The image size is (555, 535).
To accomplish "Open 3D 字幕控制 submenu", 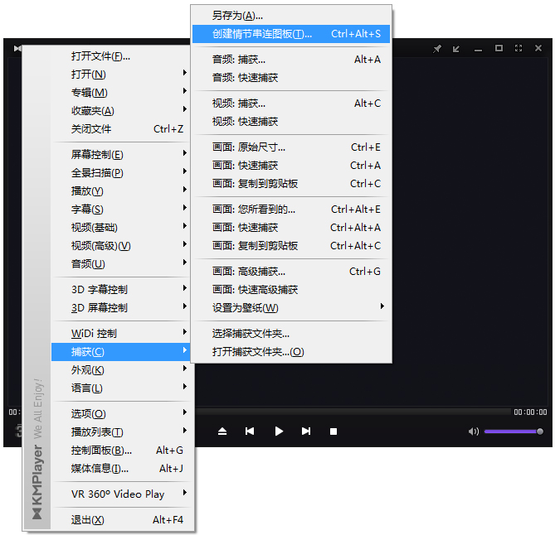I will tap(120, 290).
